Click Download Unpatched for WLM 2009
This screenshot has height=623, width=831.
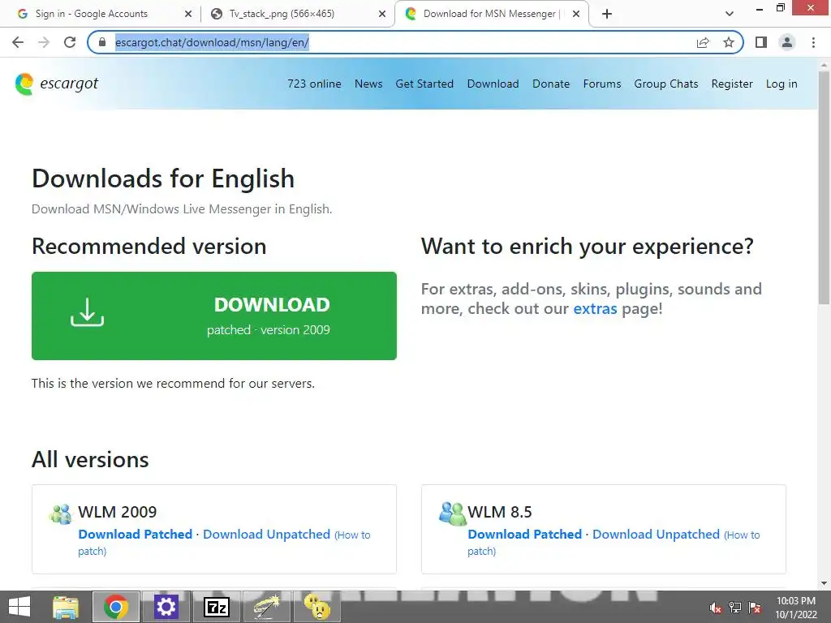pyautogui.click(x=266, y=534)
